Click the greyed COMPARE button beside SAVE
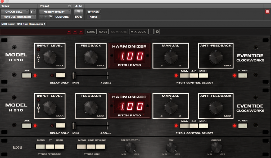The height and width of the screenshot is (158, 271). [119, 32]
